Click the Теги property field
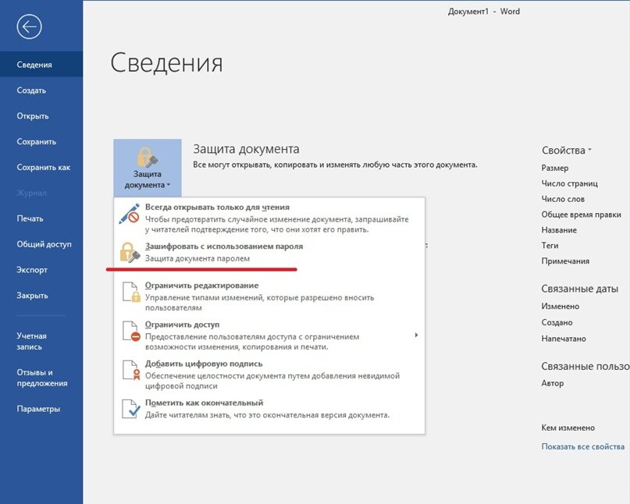This screenshot has height=504, width=630. 550,246
